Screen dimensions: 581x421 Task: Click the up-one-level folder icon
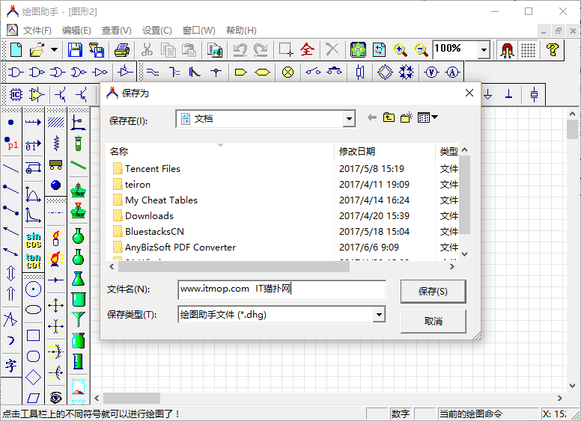(x=389, y=117)
